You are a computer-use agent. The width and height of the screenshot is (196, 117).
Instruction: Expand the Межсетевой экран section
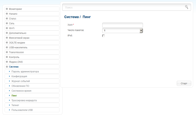pos(32,38)
